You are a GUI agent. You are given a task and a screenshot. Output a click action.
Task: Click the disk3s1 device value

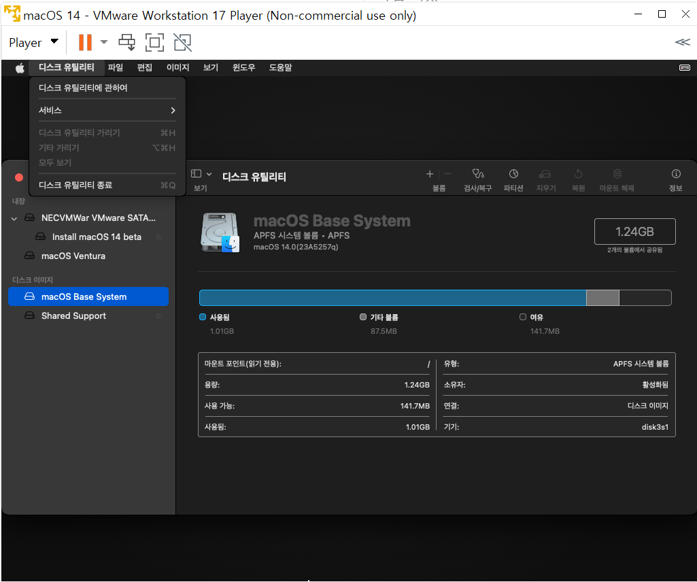click(x=655, y=427)
